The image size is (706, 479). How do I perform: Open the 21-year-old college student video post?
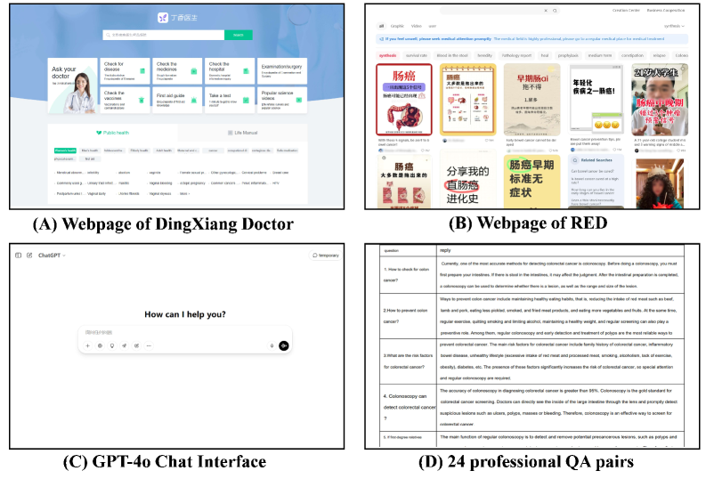660,99
